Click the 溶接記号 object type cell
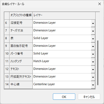 21,24
